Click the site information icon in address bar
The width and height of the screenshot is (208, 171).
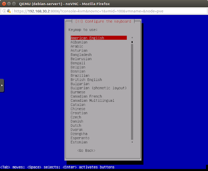(x=4, y=11)
